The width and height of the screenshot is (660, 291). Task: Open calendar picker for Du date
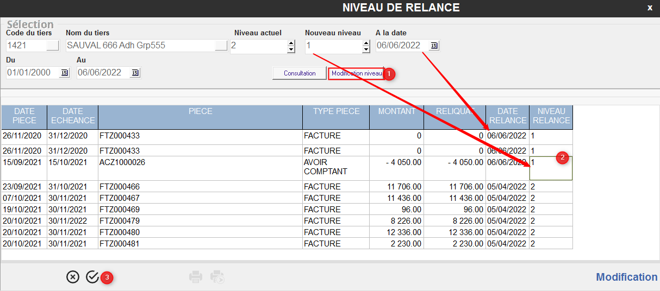[64, 73]
